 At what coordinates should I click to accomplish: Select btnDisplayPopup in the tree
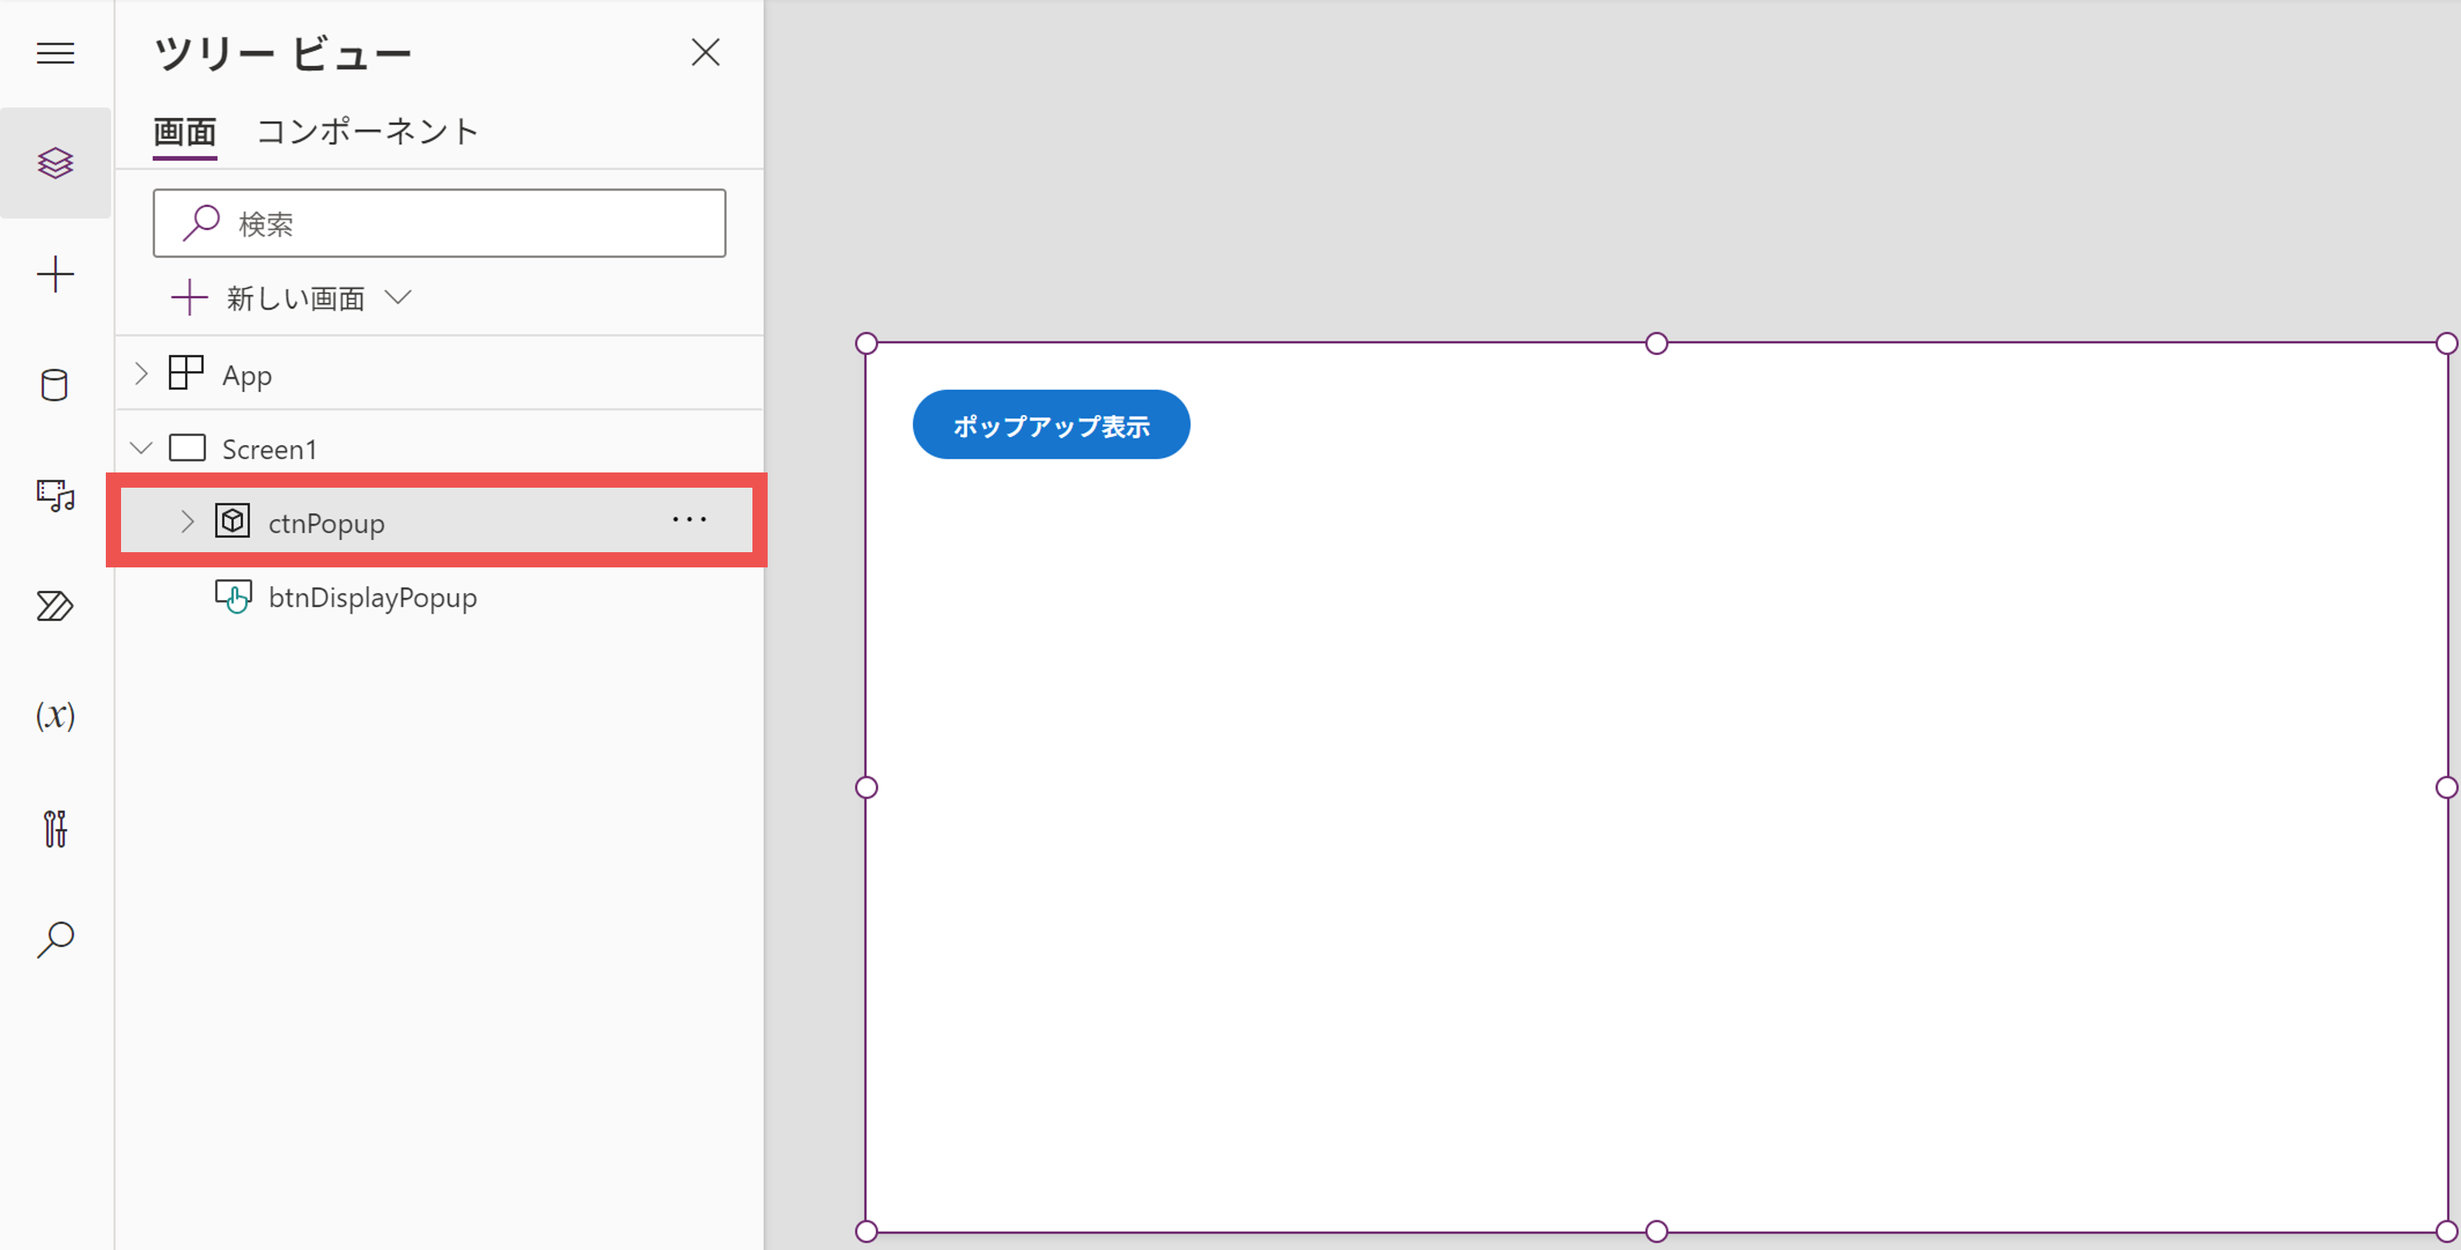tap(372, 597)
